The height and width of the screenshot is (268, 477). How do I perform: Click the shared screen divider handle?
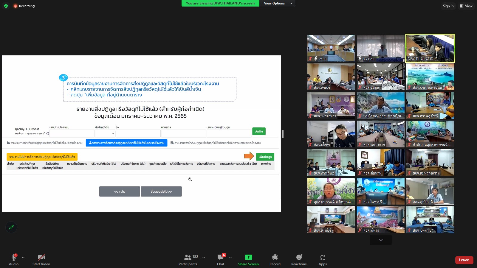[283, 134]
